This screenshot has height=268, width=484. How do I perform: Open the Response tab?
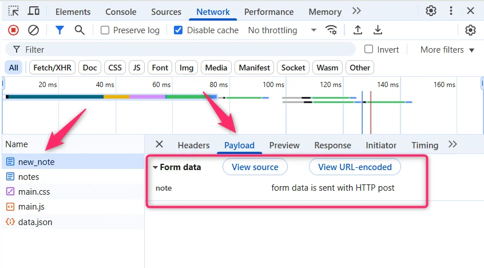point(332,145)
